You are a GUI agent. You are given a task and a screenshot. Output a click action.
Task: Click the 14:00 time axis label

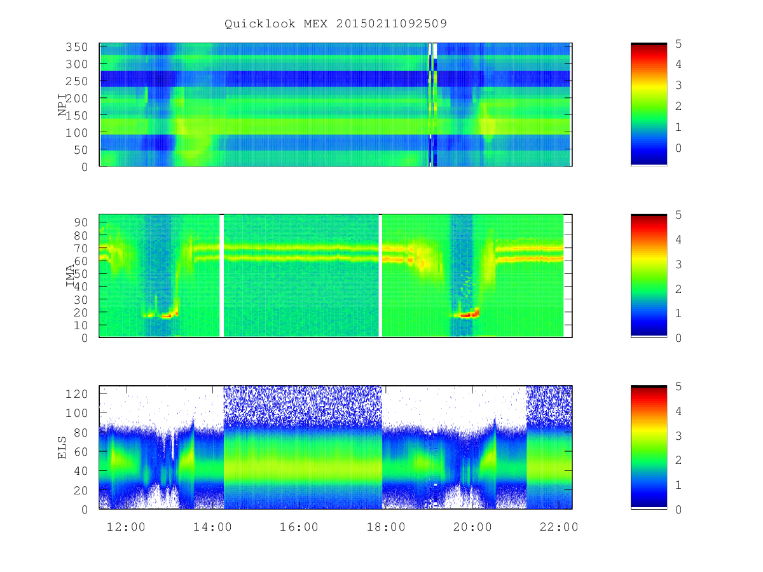(212, 527)
